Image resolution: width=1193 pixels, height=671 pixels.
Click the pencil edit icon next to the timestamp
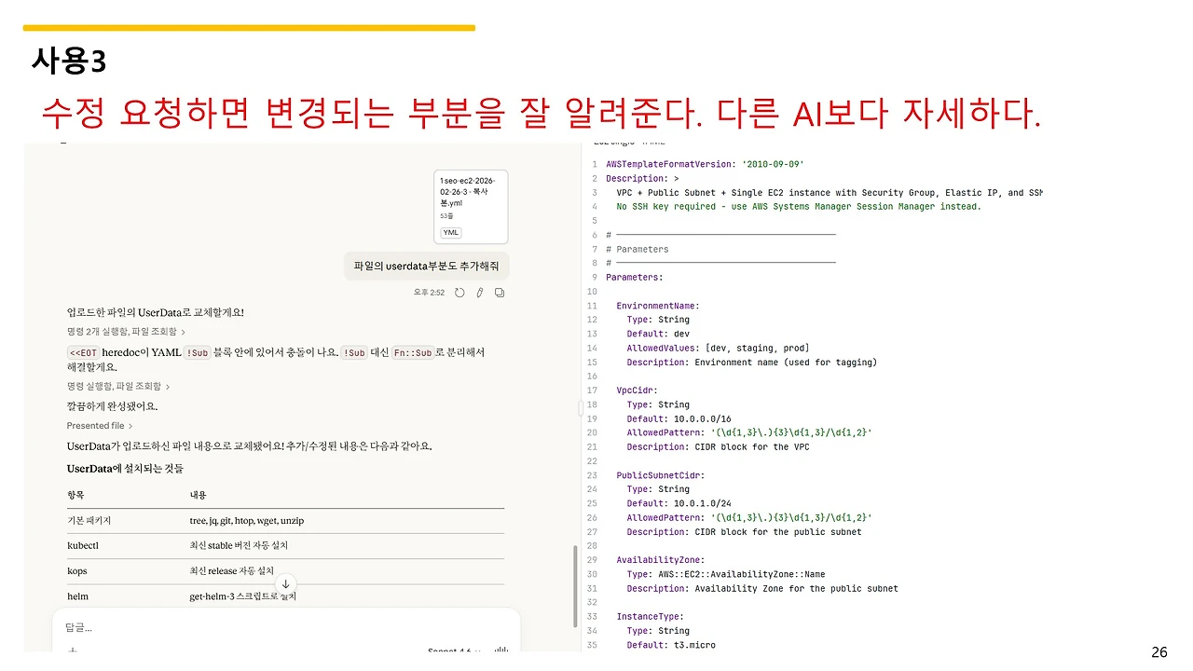coord(480,293)
